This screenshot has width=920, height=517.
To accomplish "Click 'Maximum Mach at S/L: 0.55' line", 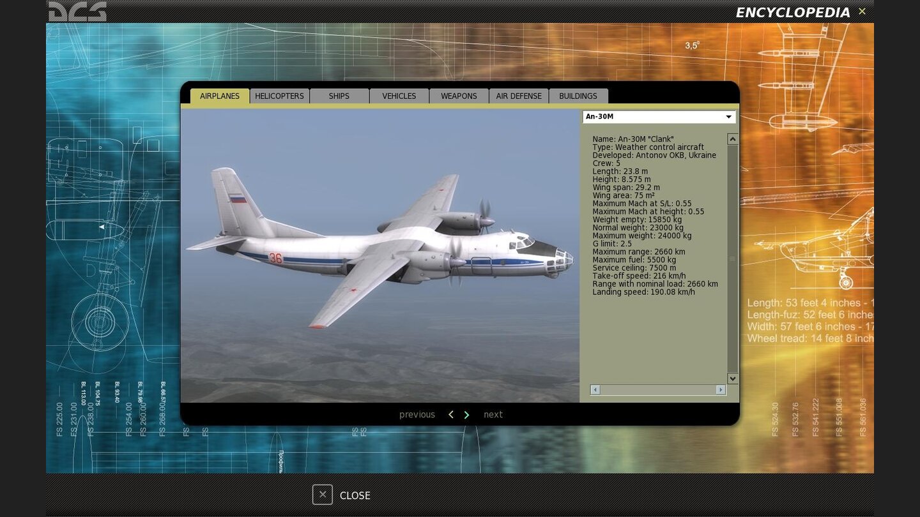I will pos(642,204).
